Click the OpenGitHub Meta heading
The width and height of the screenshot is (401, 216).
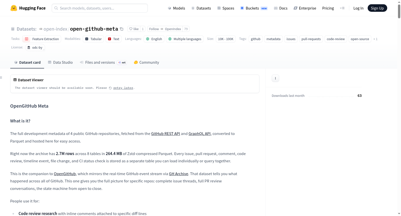click(x=29, y=106)
